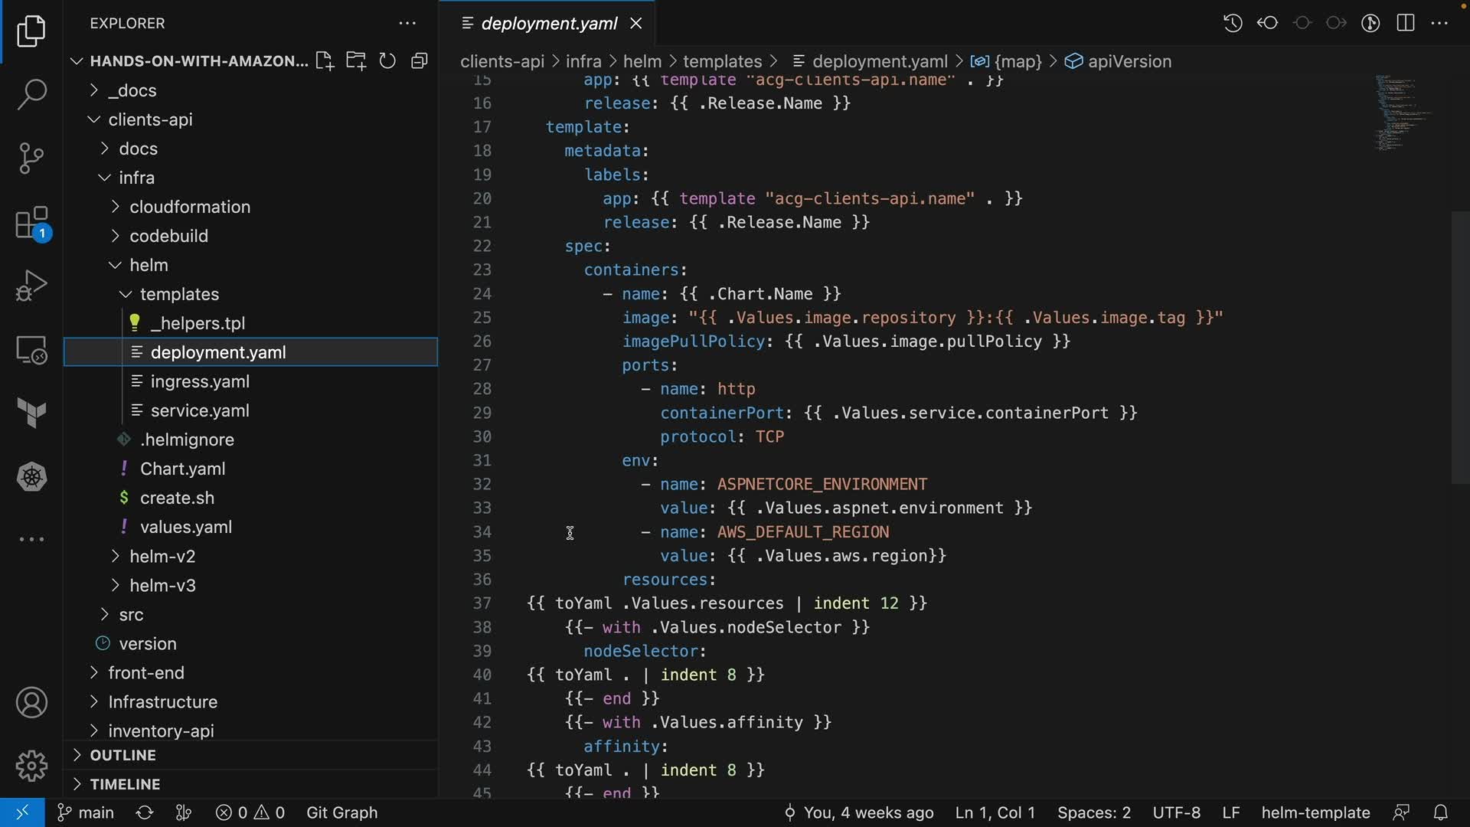Click templates in the breadcrumb path
The height and width of the screenshot is (827, 1470).
pyautogui.click(x=722, y=61)
